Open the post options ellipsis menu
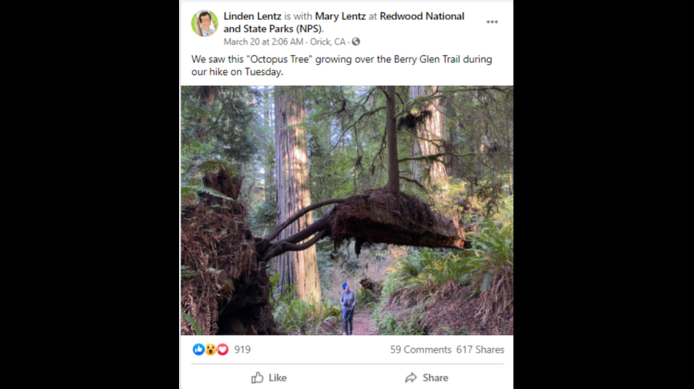This screenshot has height=389, width=694. [492, 21]
